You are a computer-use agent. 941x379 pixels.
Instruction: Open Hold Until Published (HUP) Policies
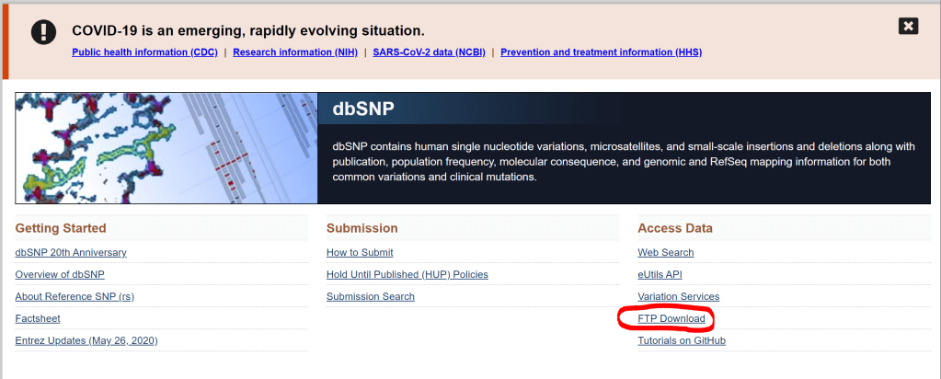pos(407,274)
